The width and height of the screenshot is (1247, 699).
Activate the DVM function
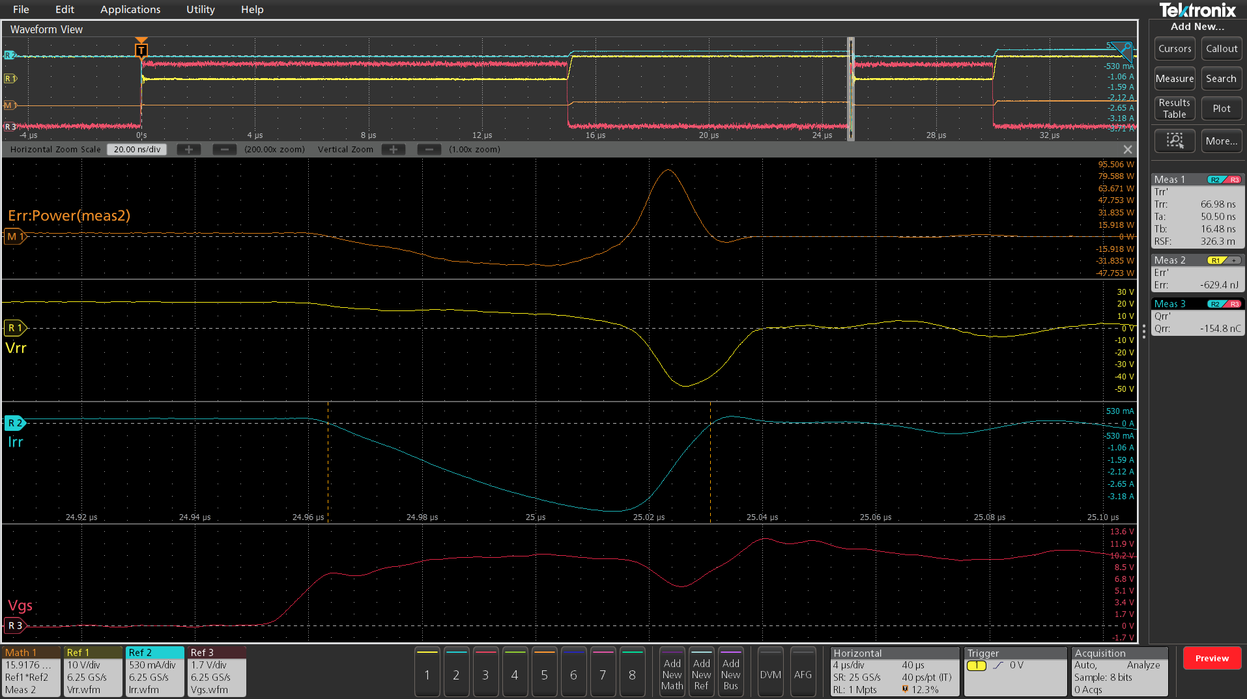click(770, 672)
